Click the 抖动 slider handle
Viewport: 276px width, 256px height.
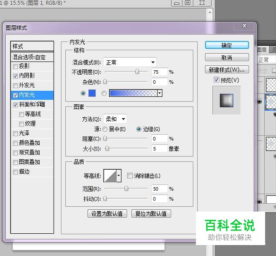coord(105,199)
